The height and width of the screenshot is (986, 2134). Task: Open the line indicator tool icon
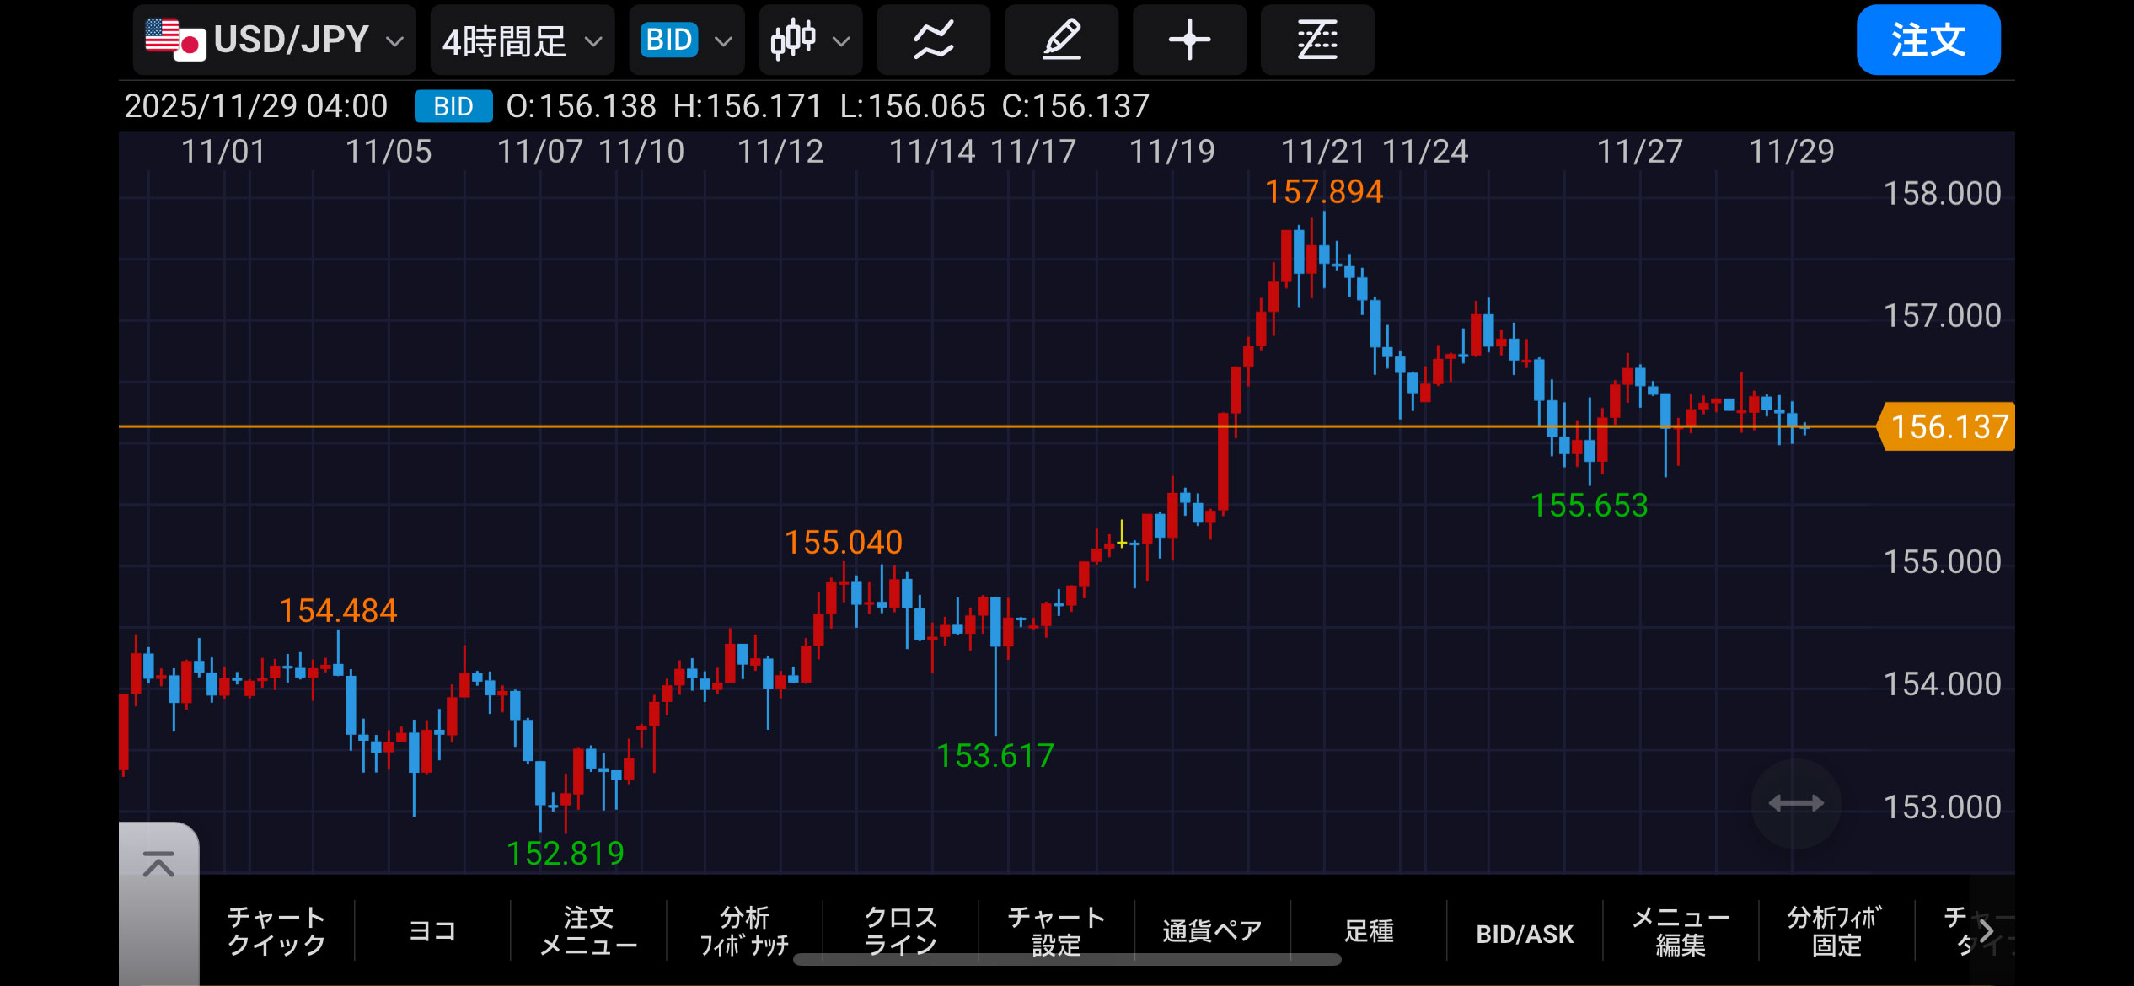(933, 40)
